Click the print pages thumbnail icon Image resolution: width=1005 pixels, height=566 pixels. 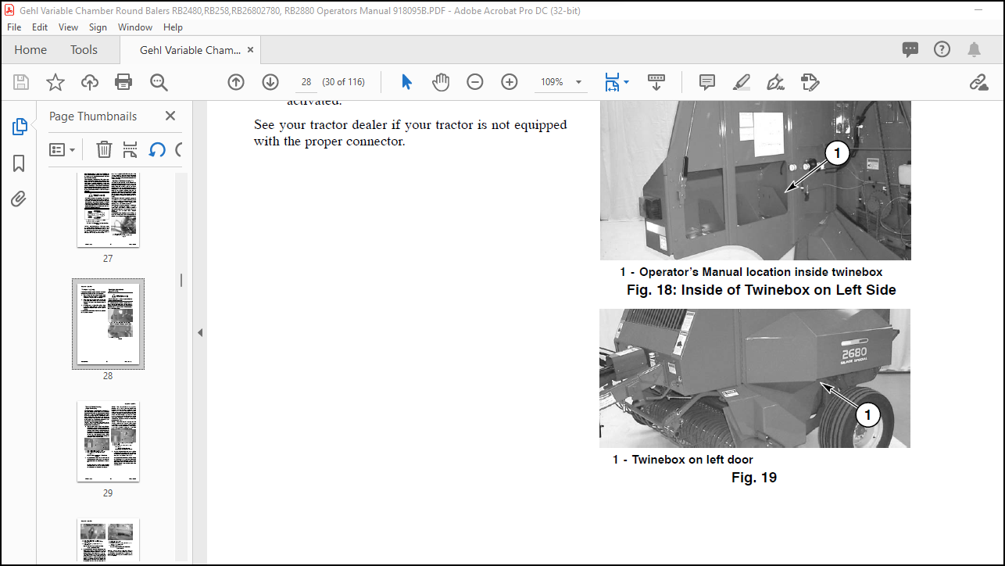131,149
